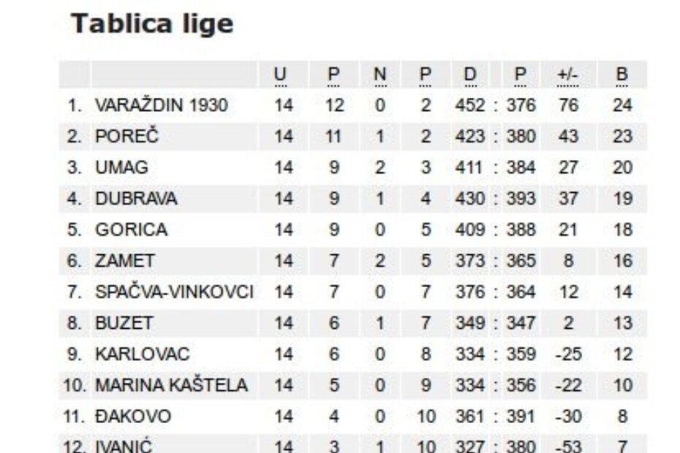Click the ZAMET team name
This screenshot has height=453, width=680.
[x=125, y=261]
